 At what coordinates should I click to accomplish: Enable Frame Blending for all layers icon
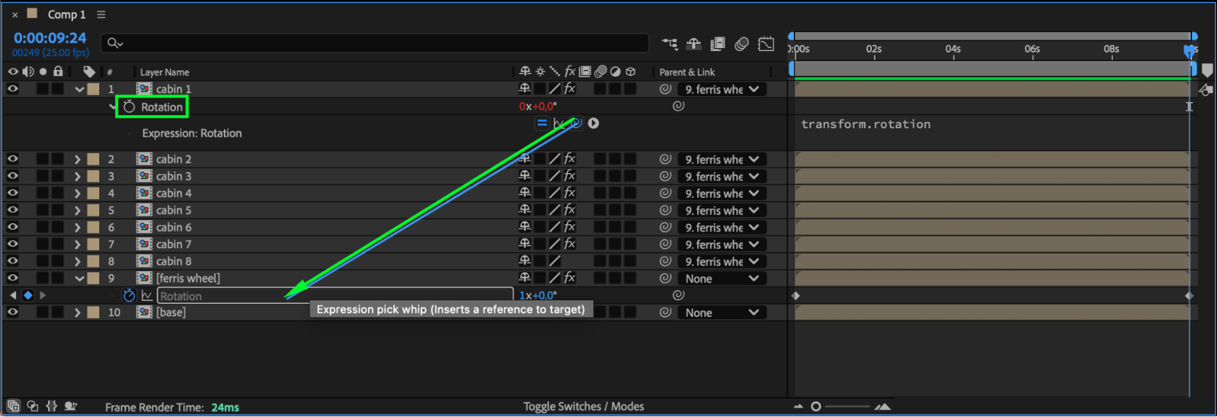[x=718, y=44]
